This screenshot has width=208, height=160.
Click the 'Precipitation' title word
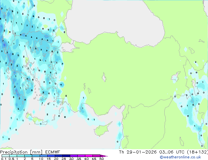(x=14, y=152)
